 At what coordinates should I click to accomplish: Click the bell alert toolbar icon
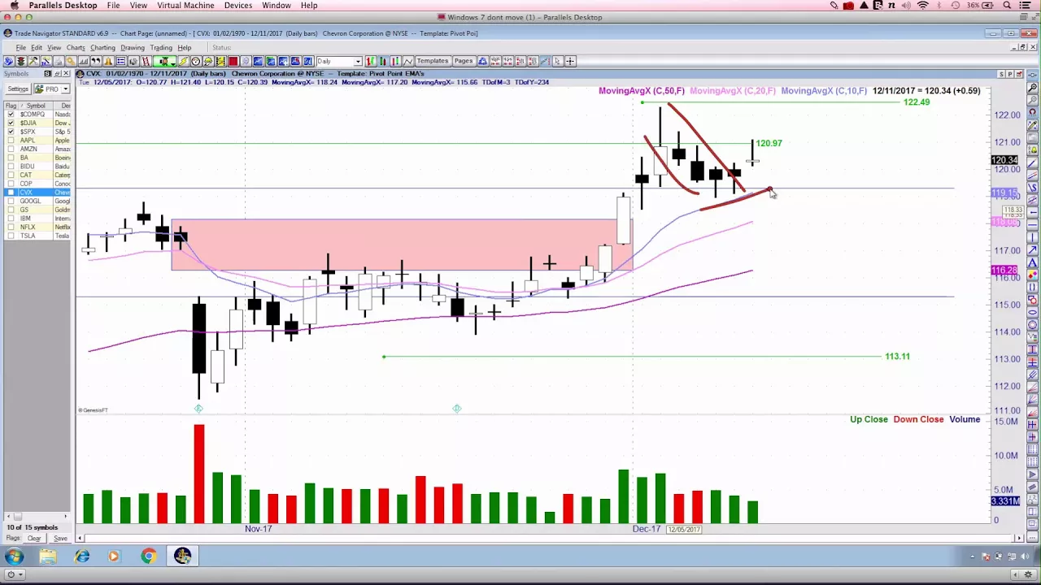pyautogui.click(x=108, y=61)
